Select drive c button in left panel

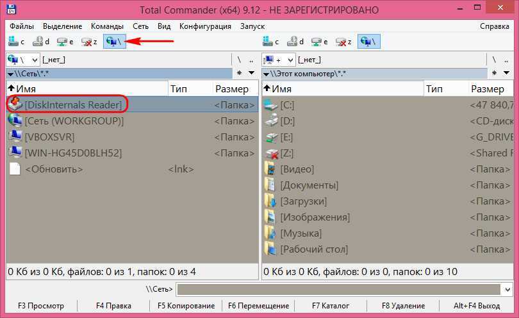click(x=16, y=42)
